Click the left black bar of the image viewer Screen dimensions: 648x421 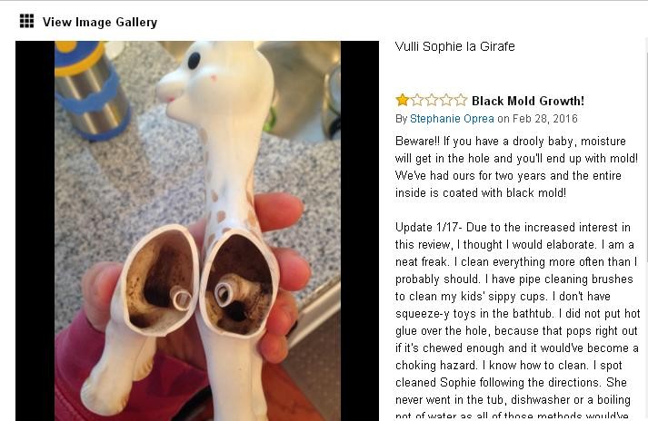pos(35,230)
